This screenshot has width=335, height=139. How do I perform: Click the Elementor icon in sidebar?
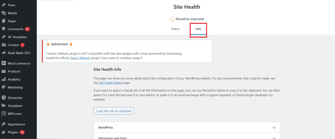point(3,98)
